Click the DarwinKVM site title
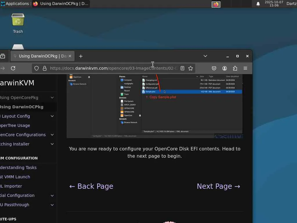This screenshot has height=223, width=297. click(x=17, y=83)
